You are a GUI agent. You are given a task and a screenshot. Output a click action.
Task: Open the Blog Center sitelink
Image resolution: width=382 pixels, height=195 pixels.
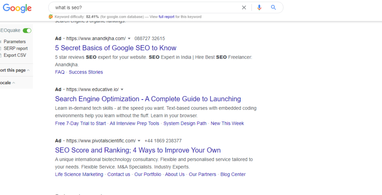click(233, 174)
